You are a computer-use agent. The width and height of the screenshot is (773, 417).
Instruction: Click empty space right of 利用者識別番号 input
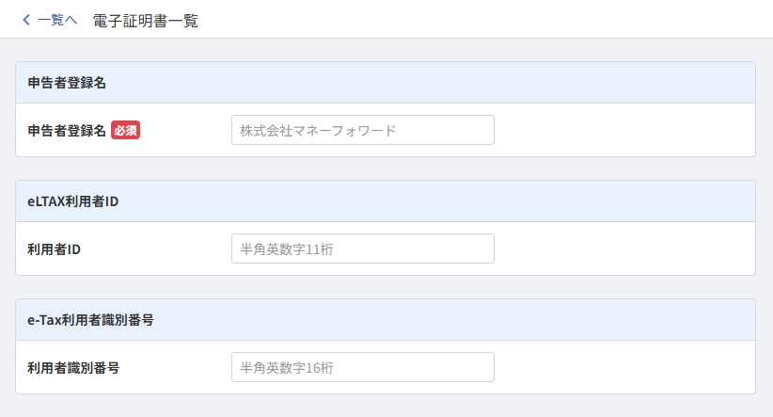point(621,367)
